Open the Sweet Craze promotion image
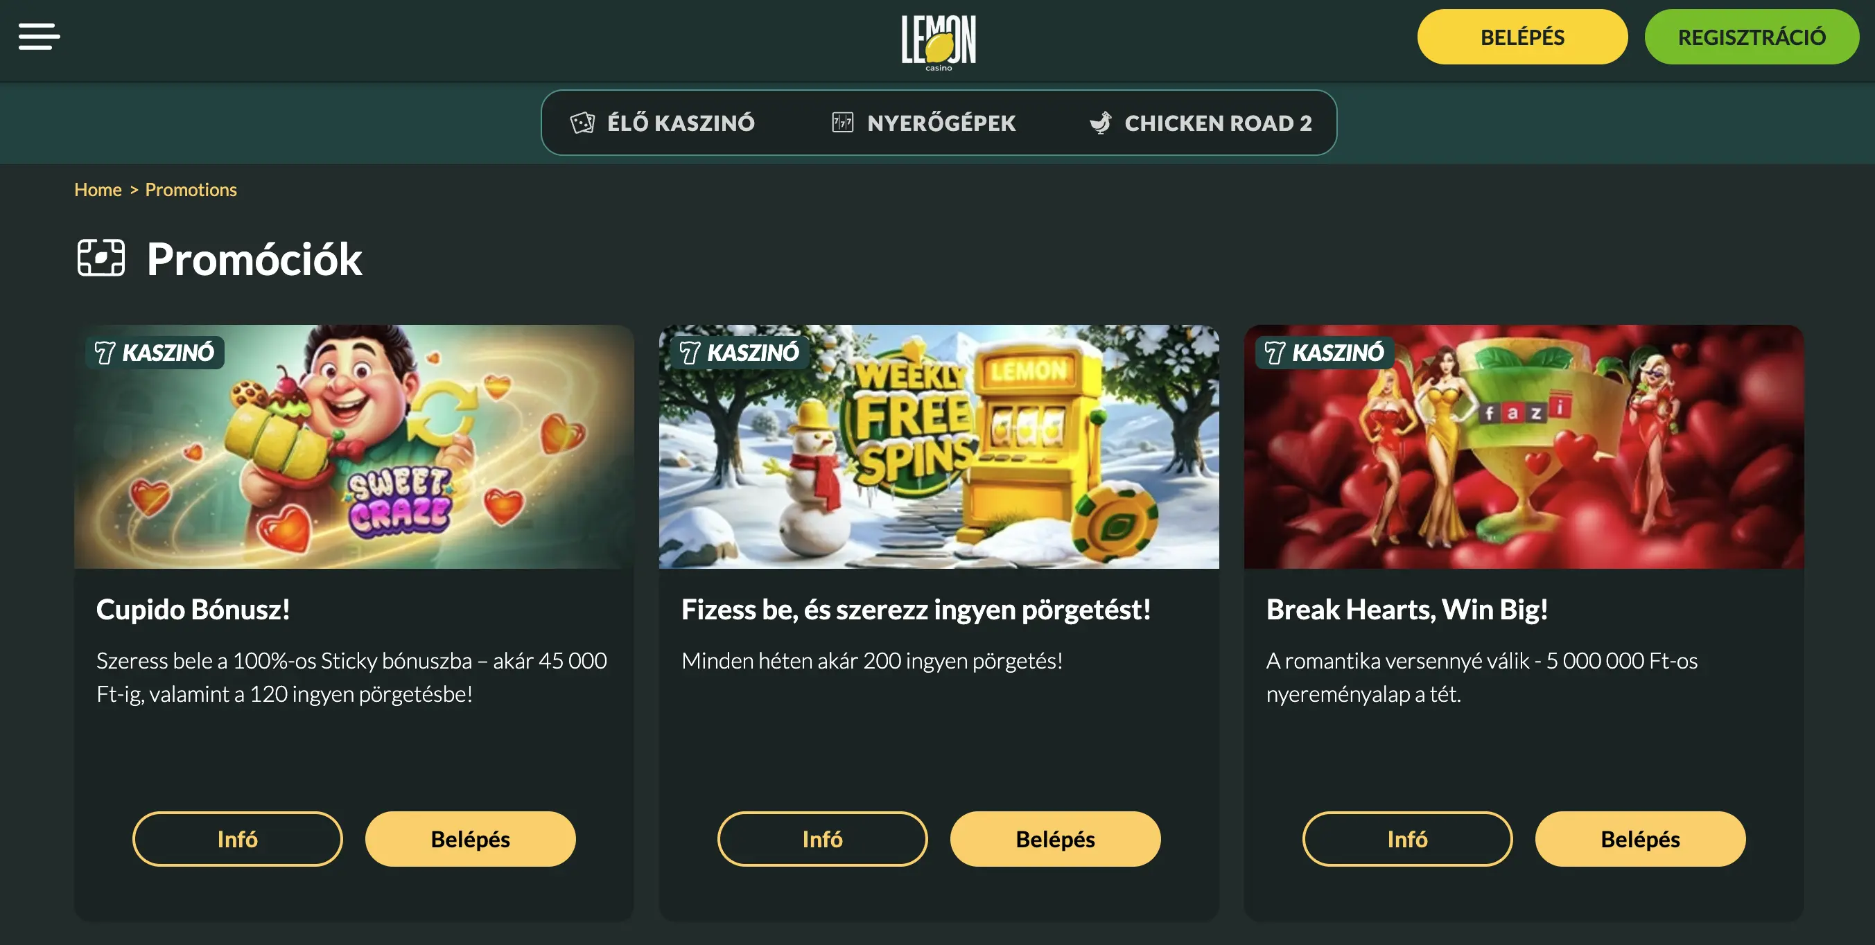 [354, 447]
